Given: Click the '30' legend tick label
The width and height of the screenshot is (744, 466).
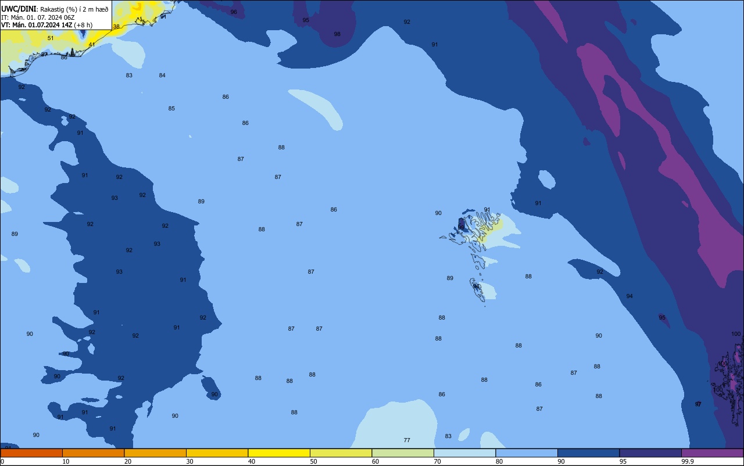Looking at the screenshot, I should pos(189,461).
